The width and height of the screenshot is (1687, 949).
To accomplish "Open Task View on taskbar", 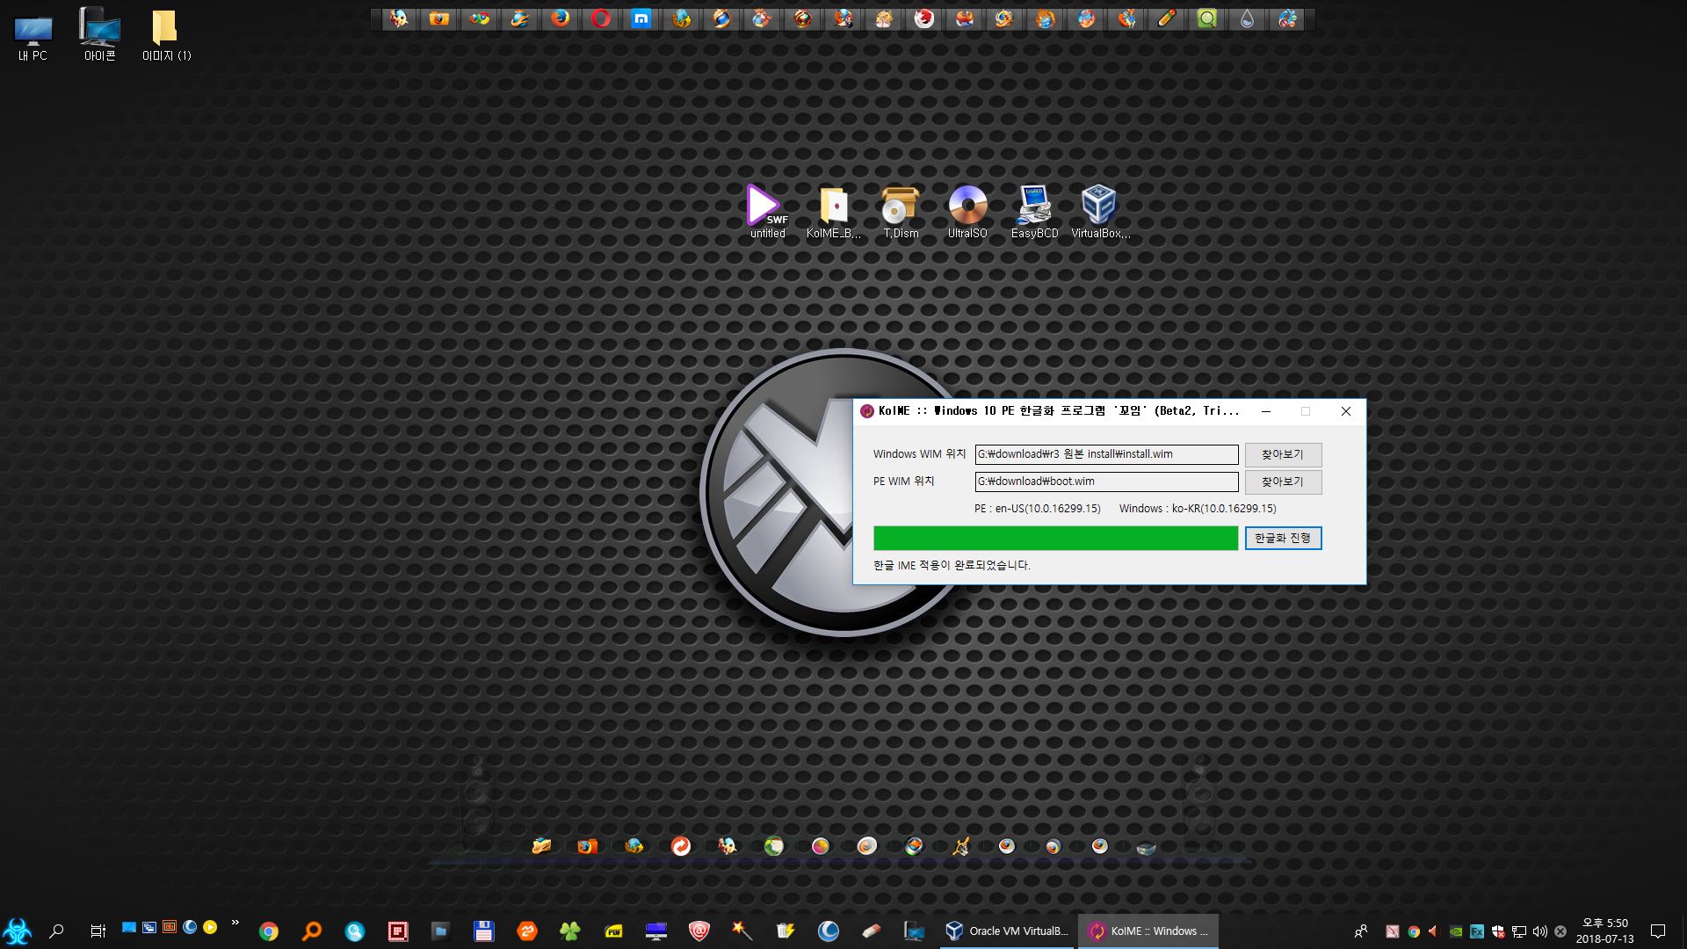I will 98,931.
